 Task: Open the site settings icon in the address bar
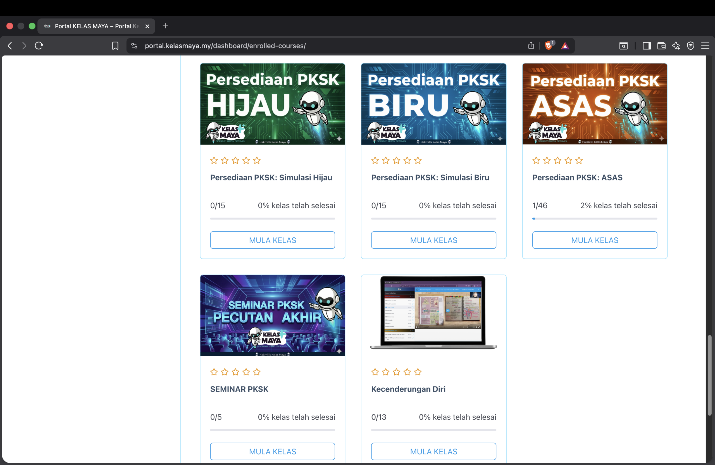pyautogui.click(x=134, y=46)
